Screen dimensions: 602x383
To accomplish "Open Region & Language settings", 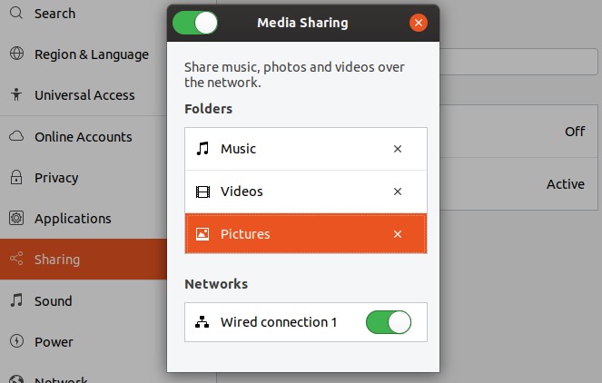I will 91,54.
